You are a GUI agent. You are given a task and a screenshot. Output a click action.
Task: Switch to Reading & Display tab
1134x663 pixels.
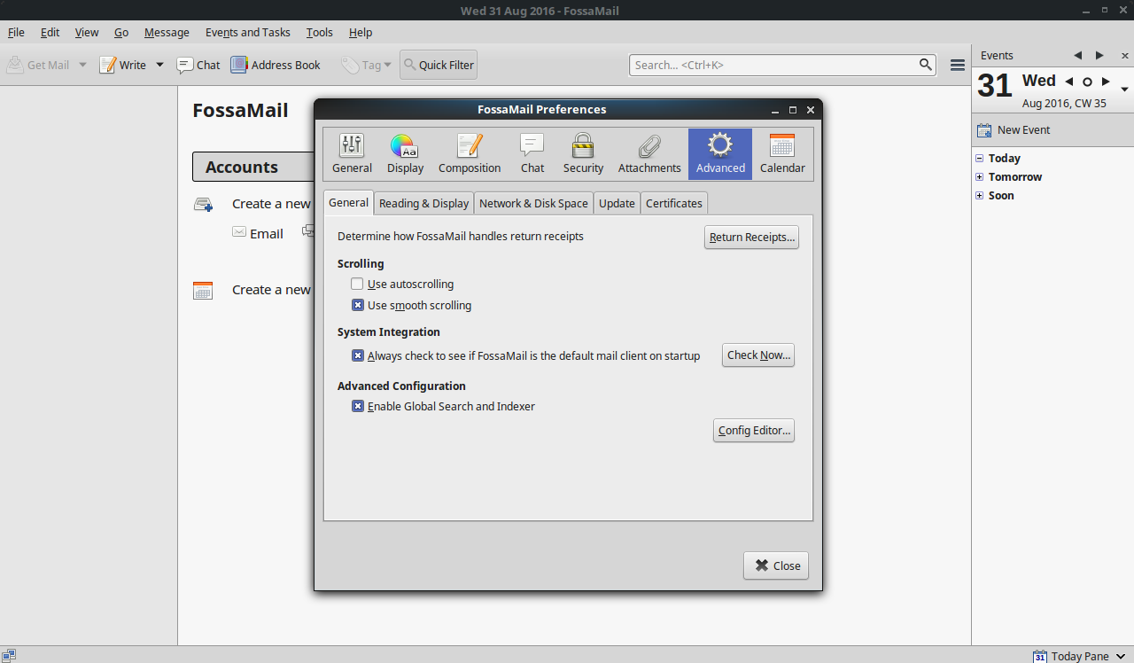click(x=423, y=203)
